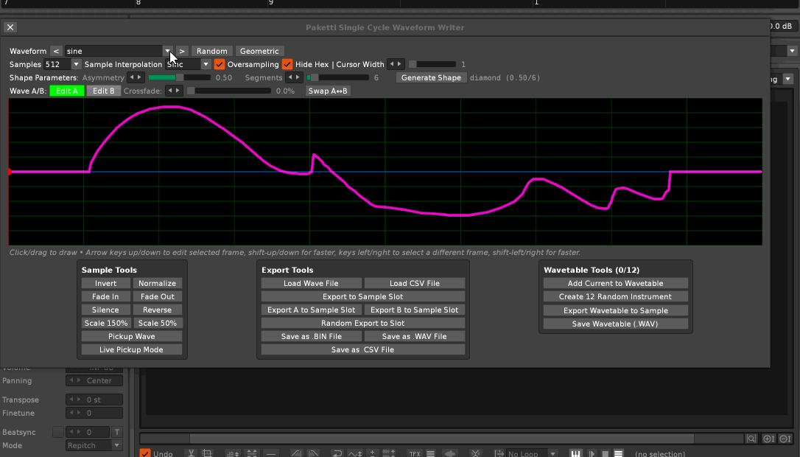Switch to Edit A wave
This screenshot has height=457, width=800.
(67, 91)
